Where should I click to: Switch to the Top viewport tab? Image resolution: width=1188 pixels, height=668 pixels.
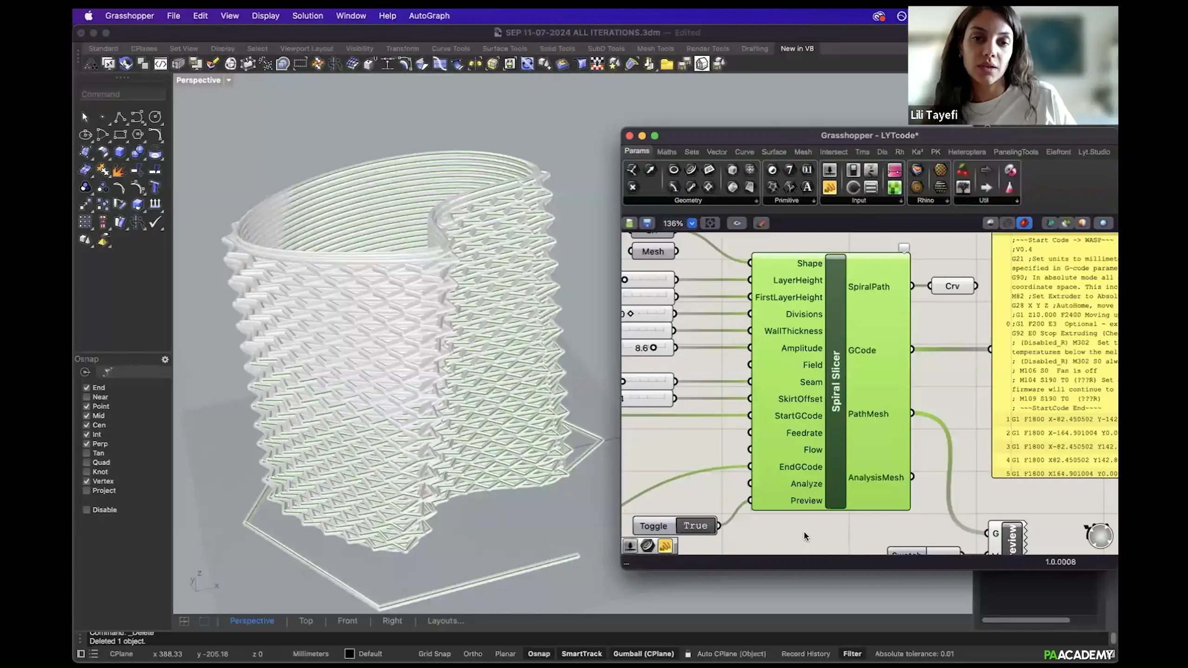click(305, 621)
